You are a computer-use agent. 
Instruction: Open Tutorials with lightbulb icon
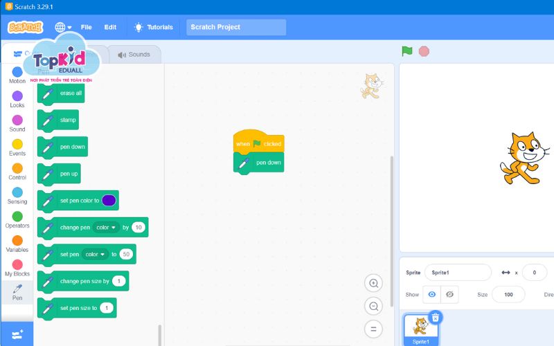(x=153, y=27)
